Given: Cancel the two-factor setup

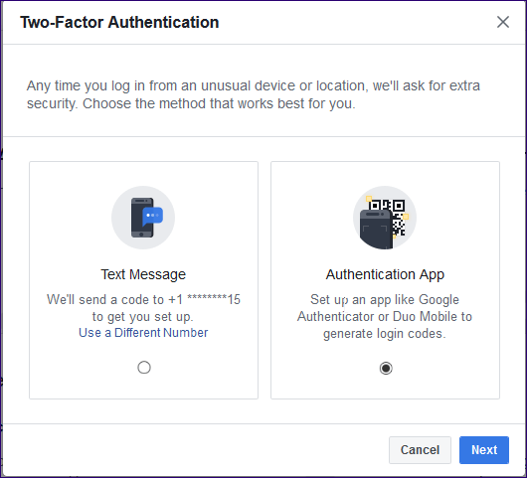Looking at the screenshot, I should tap(420, 450).
